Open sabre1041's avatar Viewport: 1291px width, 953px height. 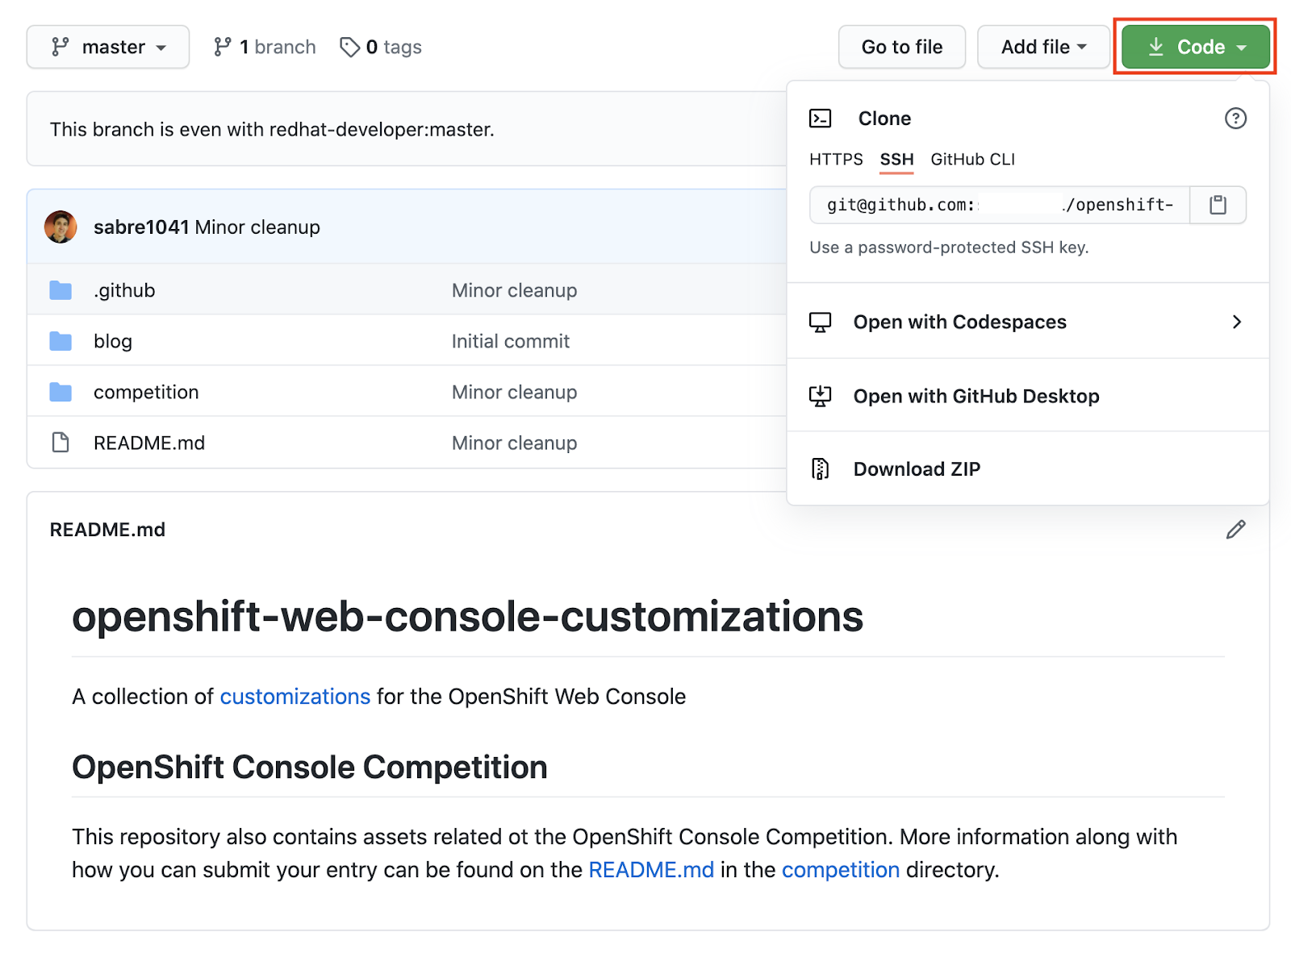(x=61, y=227)
